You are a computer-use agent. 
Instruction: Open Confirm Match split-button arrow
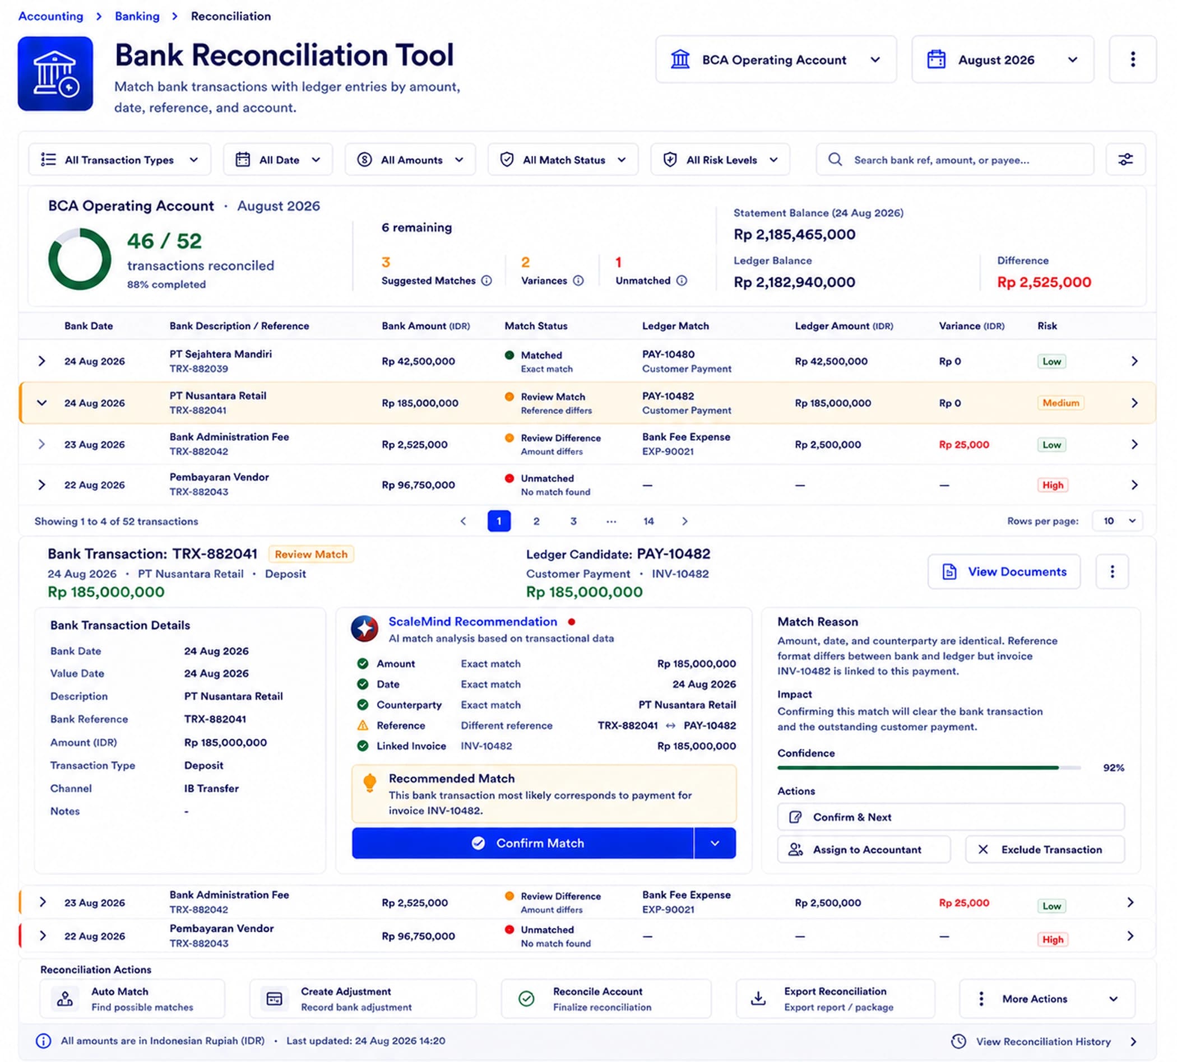click(715, 843)
